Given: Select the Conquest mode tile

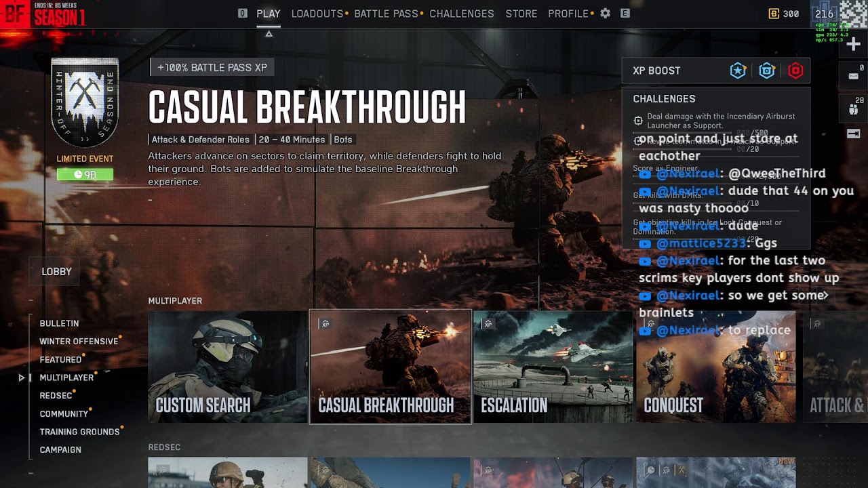Looking at the screenshot, I should tap(716, 367).
